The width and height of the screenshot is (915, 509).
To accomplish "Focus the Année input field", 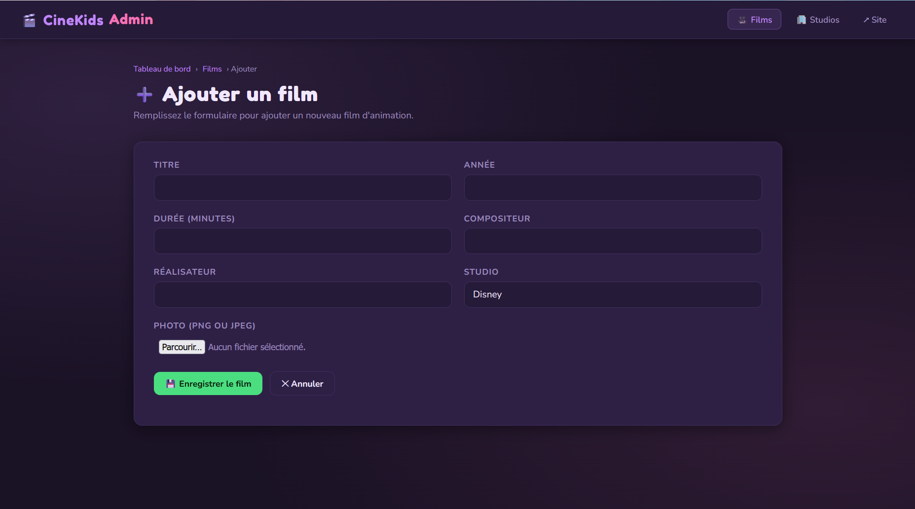I will click(613, 187).
